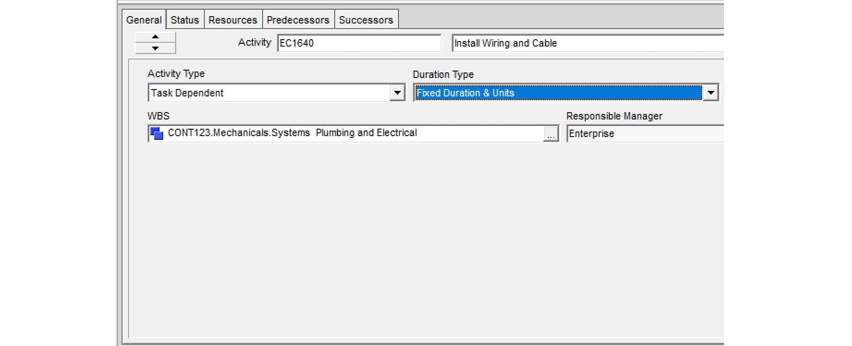Select the General tab
This screenshot has height=346, width=852.
tap(144, 20)
